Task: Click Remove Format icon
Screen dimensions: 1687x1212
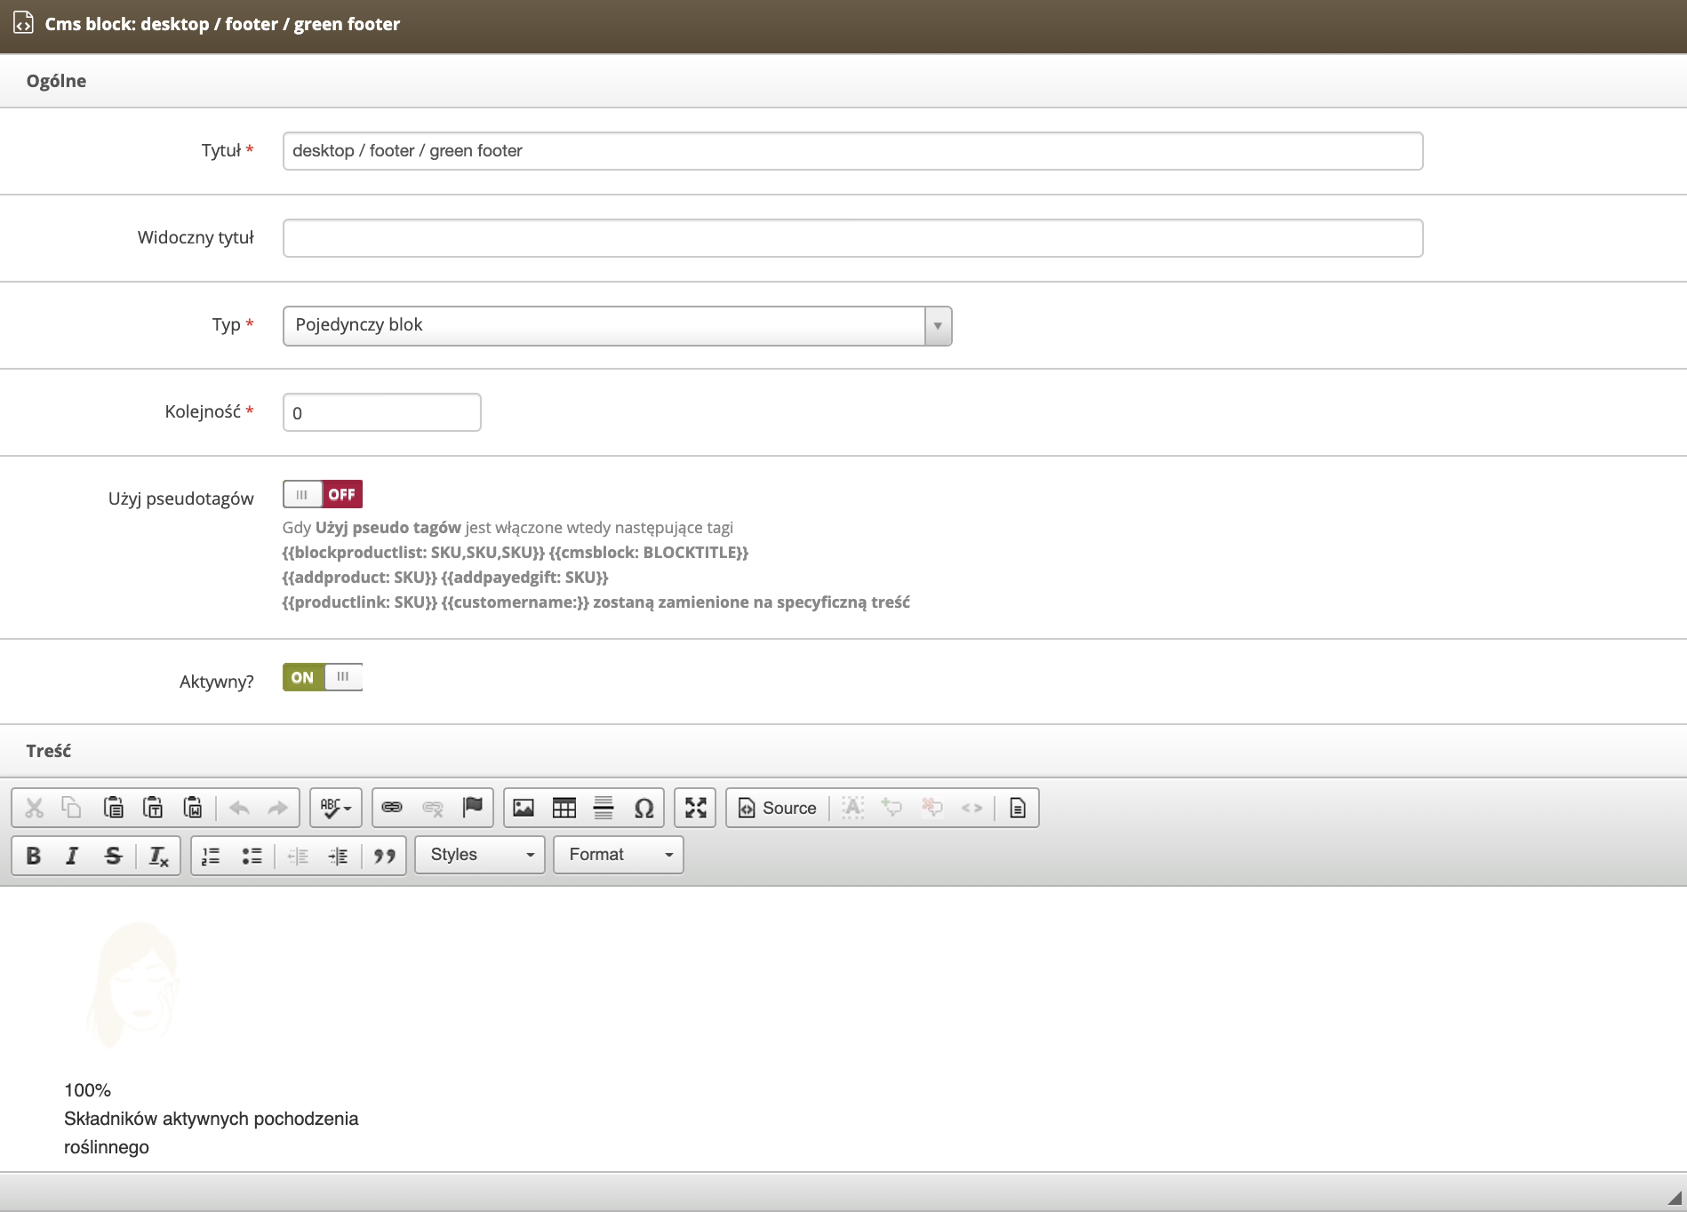Action: coord(158,855)
